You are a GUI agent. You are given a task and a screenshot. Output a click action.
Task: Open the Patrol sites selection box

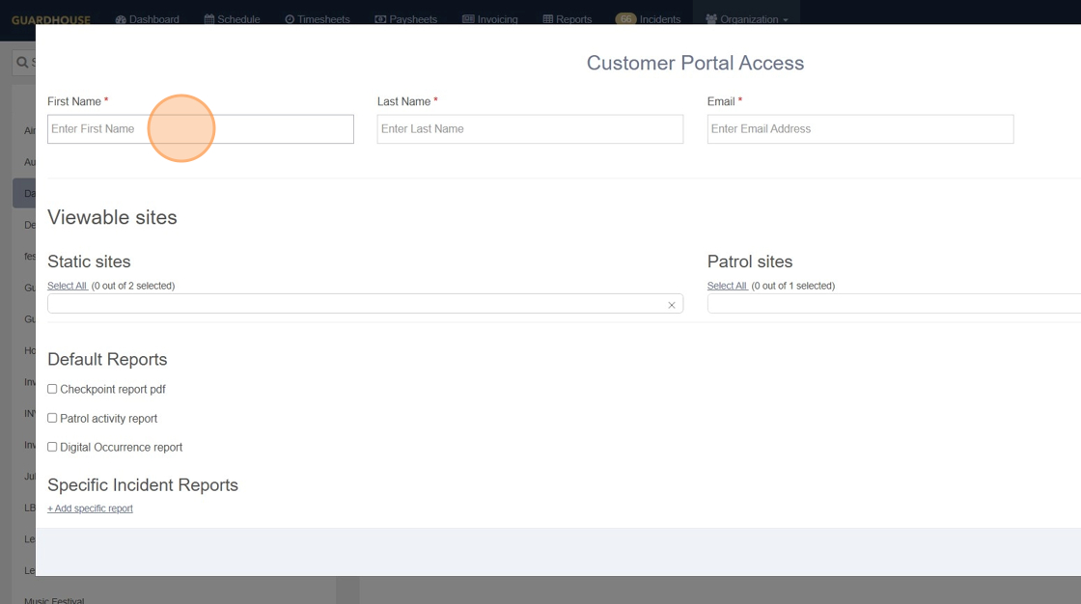click(x=894, y=303)
